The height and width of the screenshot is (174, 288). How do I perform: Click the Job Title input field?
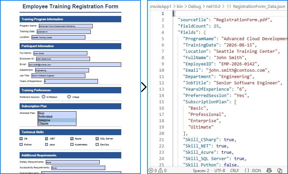[58, 76]
